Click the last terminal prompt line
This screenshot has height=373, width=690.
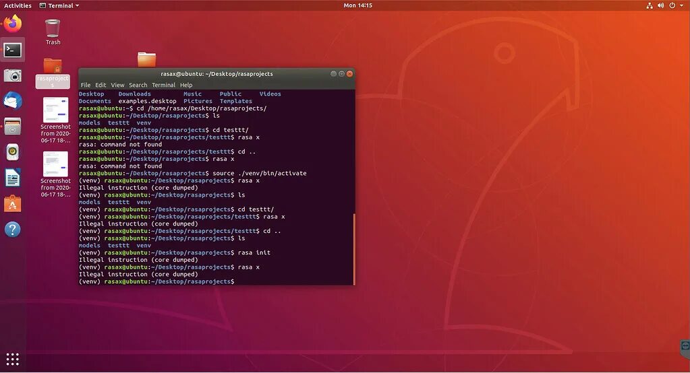coord(156,281)
